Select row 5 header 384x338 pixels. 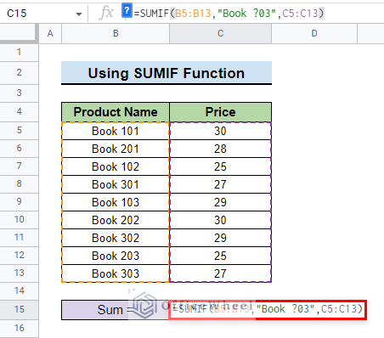pyautogui.click(x=19, y=131)
